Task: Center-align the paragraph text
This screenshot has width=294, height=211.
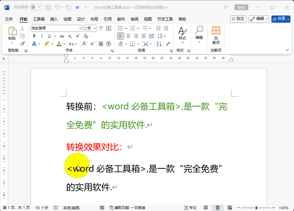Action: pyautogui.click(x=128, y=36)
